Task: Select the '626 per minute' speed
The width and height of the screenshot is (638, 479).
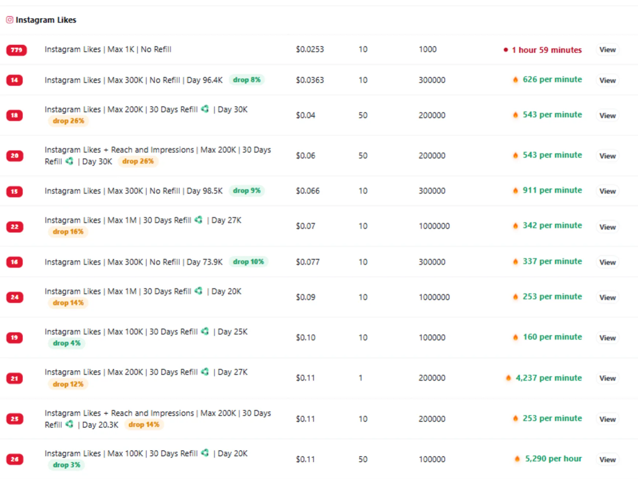Action: pos(552,80)
